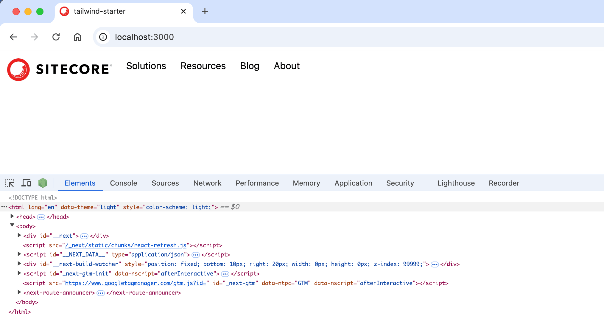The image size is (604, 333).
Task: Switch to the Console tab
Action: coord(123,183)
